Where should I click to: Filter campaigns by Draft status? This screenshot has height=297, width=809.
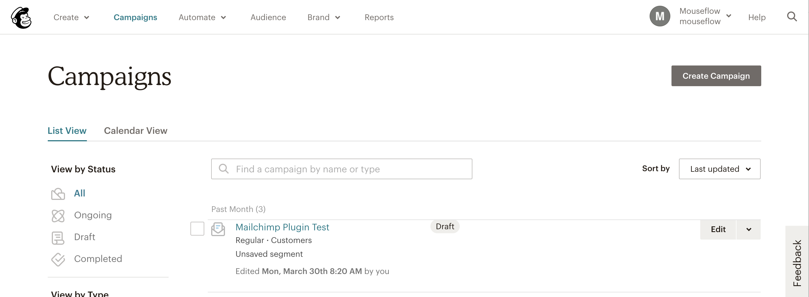click(x=85, y=237)
